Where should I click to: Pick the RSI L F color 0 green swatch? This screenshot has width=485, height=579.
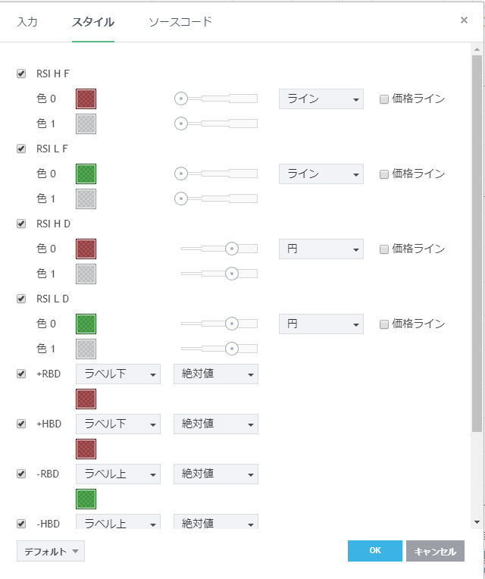click(86, 174)
